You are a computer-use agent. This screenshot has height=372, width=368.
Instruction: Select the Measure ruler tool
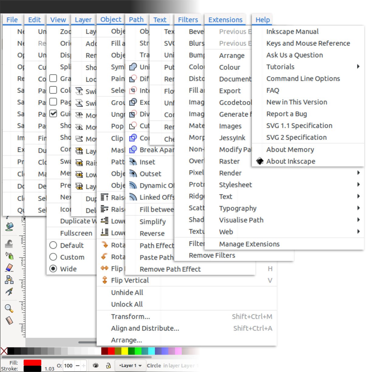tap(9, 320)
